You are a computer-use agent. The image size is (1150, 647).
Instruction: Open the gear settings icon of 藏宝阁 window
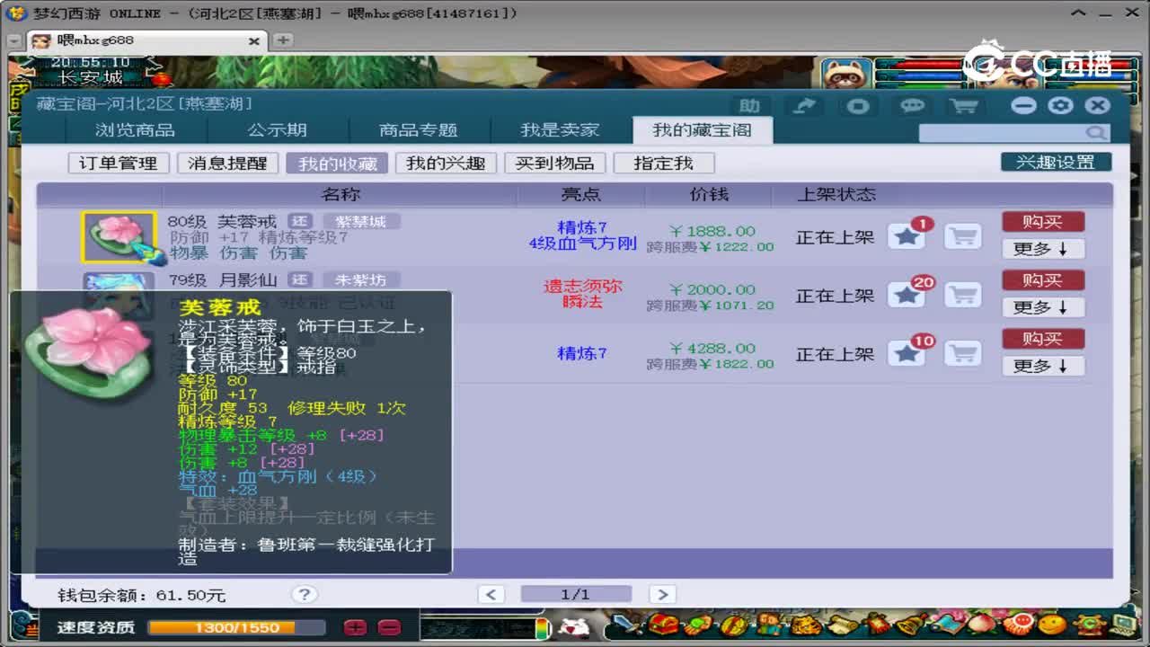[x=1061, y=105]
